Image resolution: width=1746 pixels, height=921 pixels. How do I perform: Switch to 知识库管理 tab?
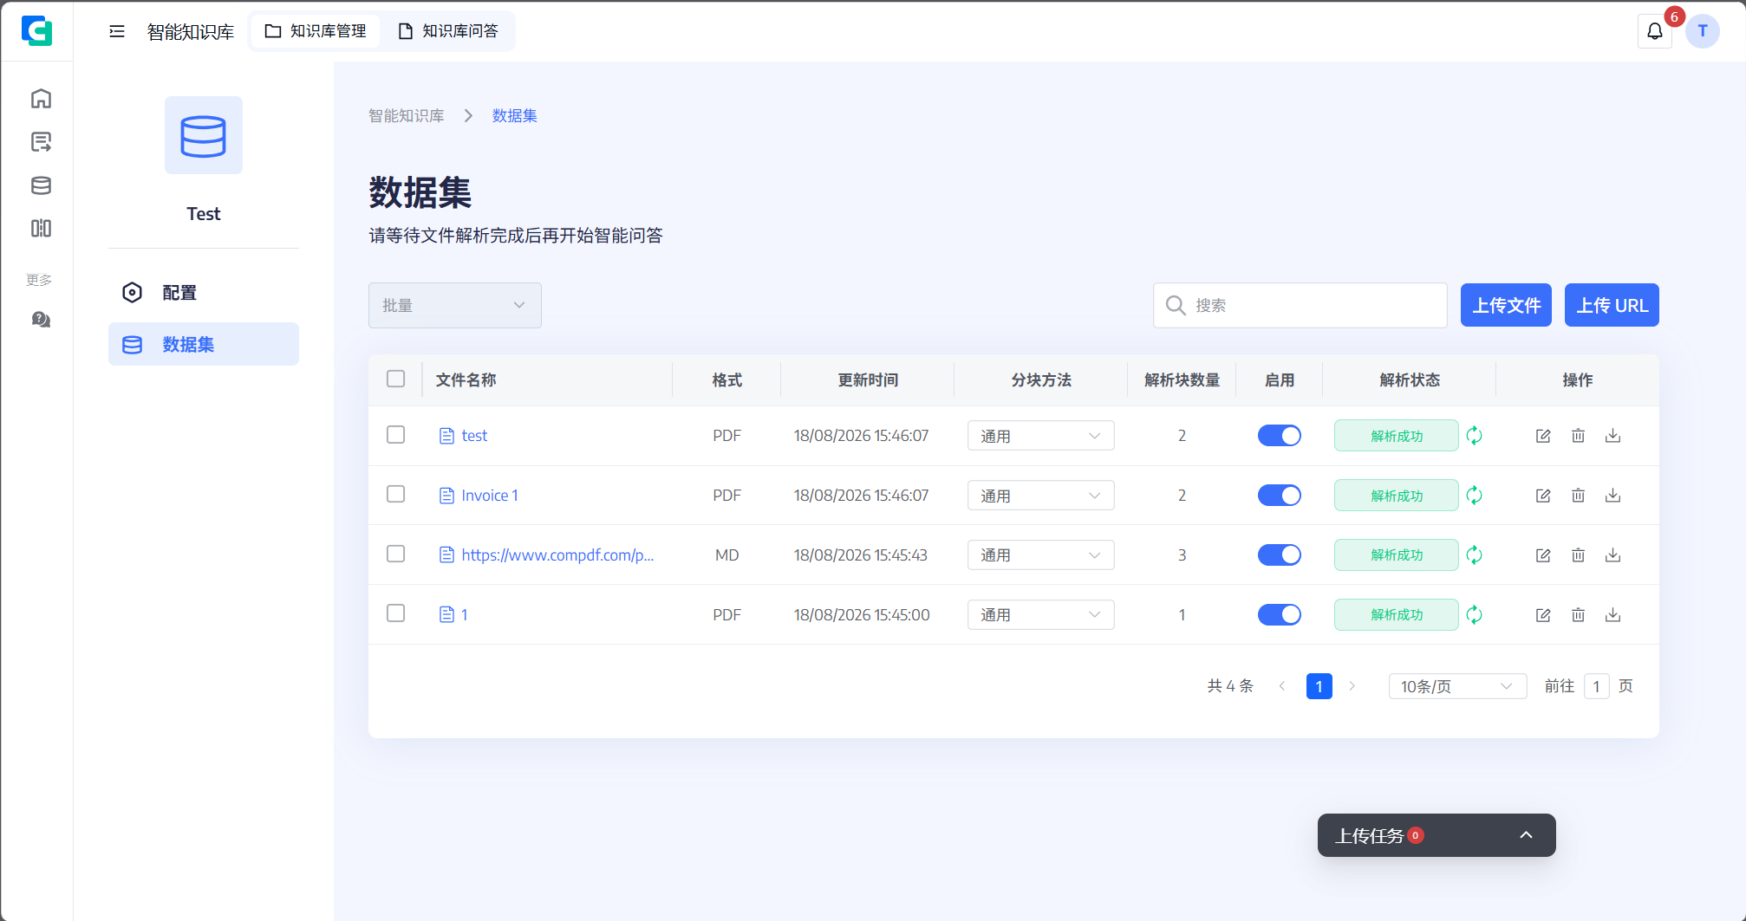click(x=316, y=31)
